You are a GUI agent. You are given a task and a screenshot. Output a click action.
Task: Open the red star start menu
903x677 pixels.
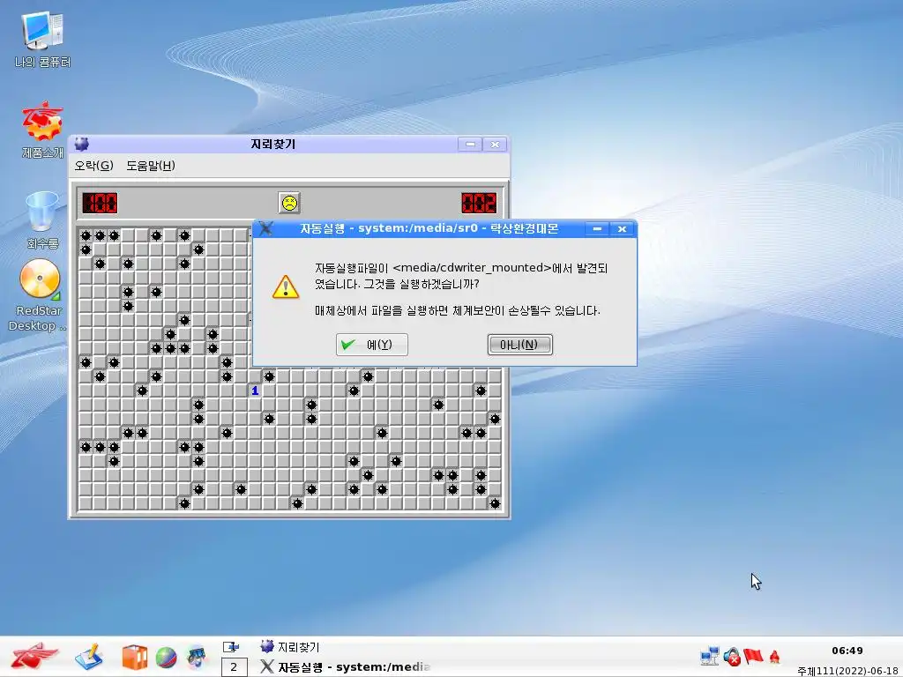pos(34,656)
